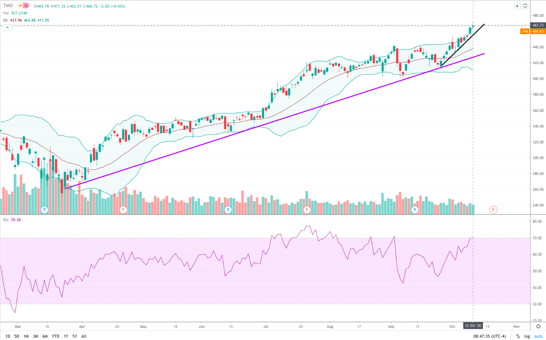Collapse the indicator legend with the chevron

tap(7, 27)
